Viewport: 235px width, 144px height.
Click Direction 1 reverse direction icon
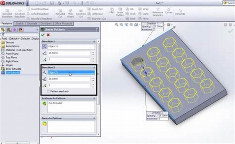[x=44, y=47]
